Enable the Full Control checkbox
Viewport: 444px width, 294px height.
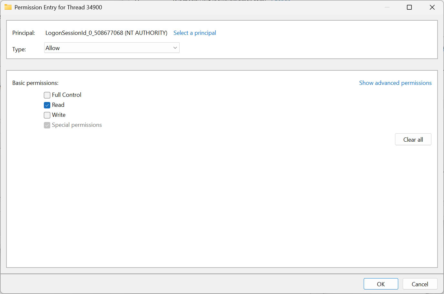click(47, 95)
